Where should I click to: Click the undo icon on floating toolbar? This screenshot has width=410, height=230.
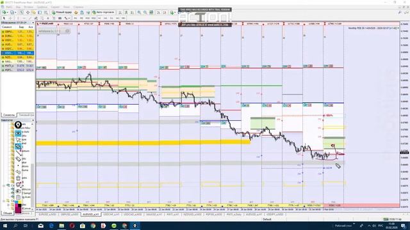(x=18, y=172)
